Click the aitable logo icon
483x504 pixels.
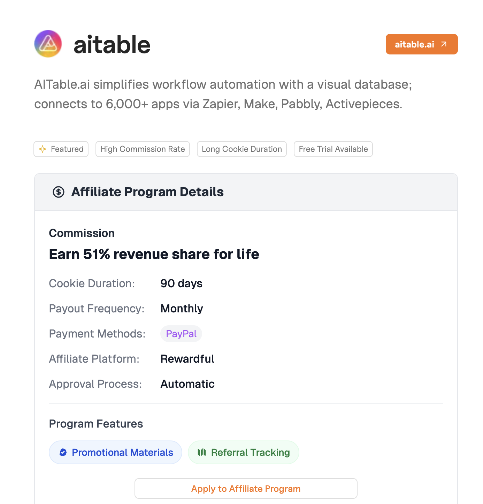point(48,44)
